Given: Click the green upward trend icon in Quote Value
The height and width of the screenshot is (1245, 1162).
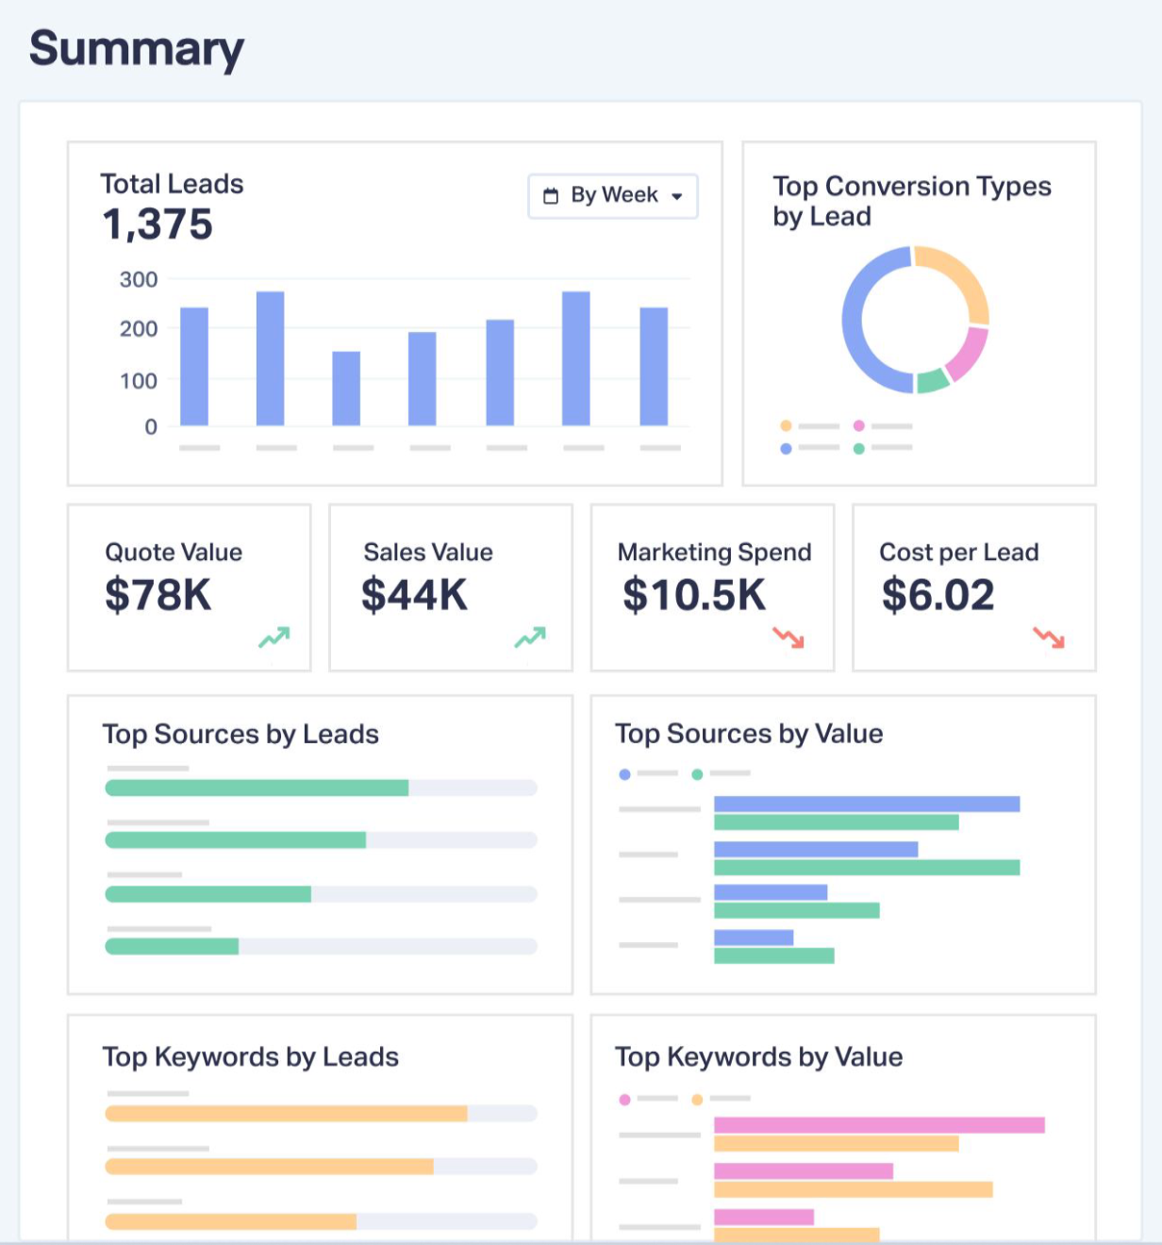Looking at the screenshot, I should point(274,639).
